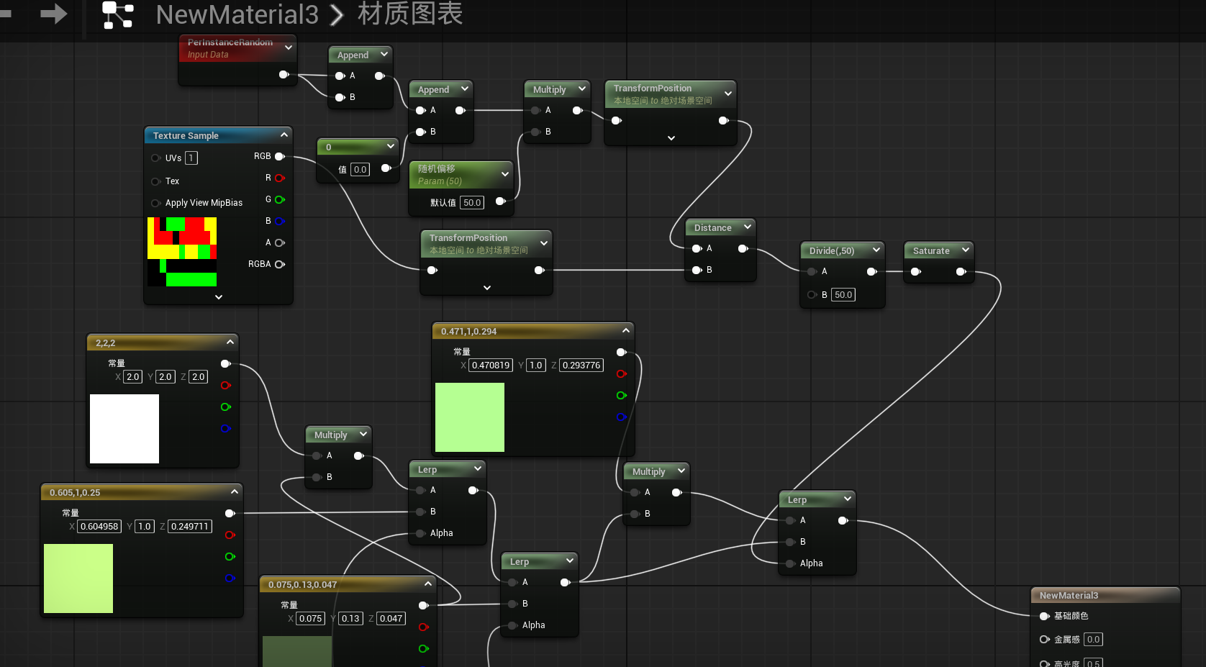Click the 随机偏移 default value field 50.0
The image size is (1206, 667).
[x=472, y=203]
